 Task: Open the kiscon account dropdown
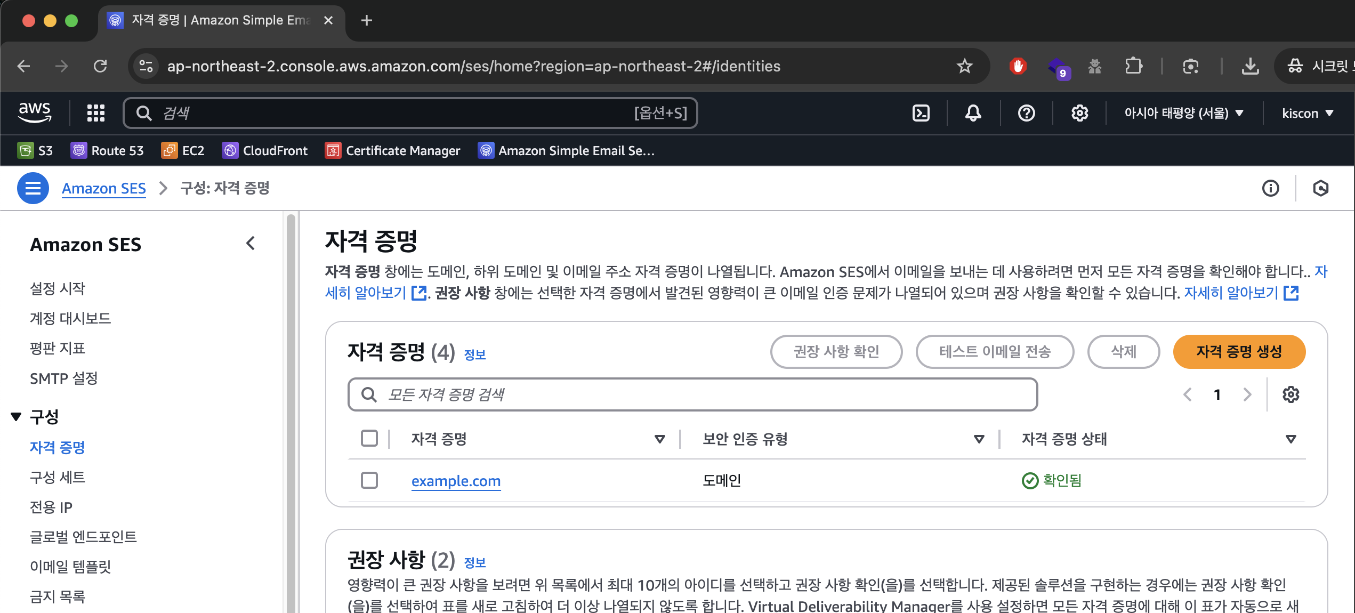(1307, 113)
